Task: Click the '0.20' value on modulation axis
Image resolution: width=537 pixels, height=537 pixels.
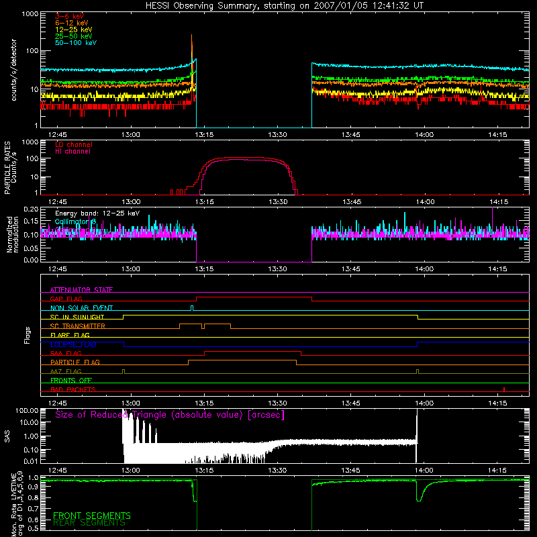Action: (31, 209)
